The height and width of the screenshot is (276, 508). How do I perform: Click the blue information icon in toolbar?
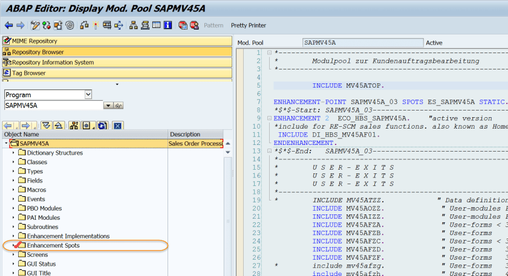[166, 25]
